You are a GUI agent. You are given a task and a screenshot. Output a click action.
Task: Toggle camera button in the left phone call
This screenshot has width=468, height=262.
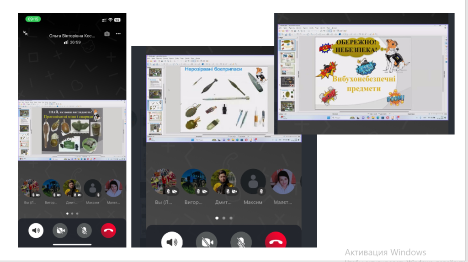click(60, 230)
